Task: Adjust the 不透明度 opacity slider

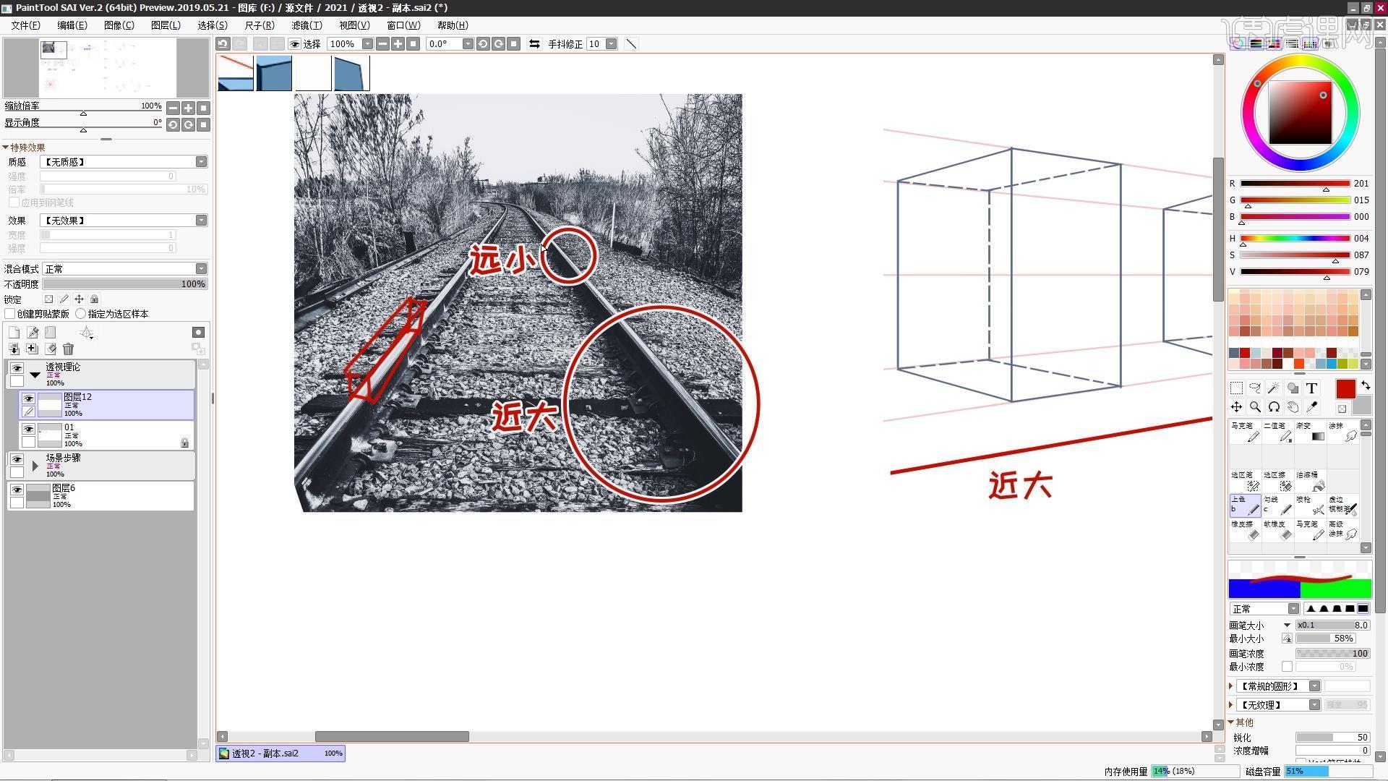Action: click(x=125, y=284)
